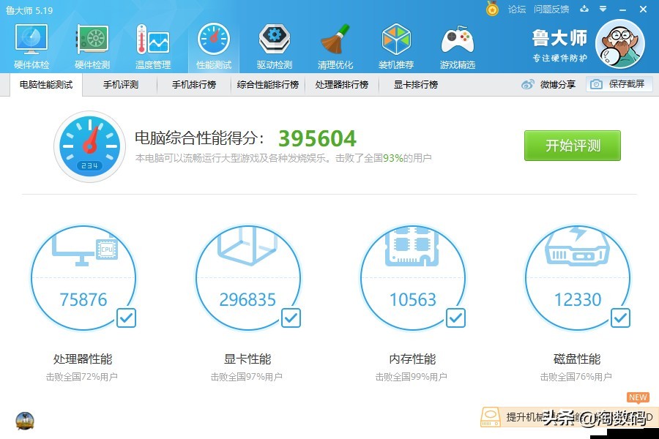This screenshot has height=439, width=659.
Task: Click the checkmark on 显卡性能 score circle
Action: [291, 318]
